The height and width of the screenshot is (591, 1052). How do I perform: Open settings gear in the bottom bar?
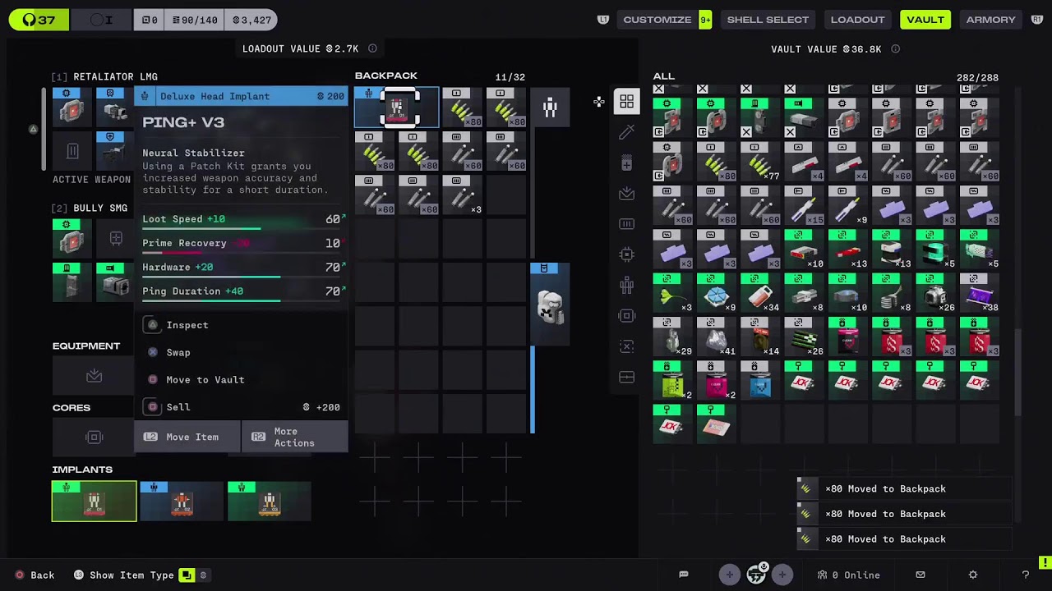(x=973, y=575)
